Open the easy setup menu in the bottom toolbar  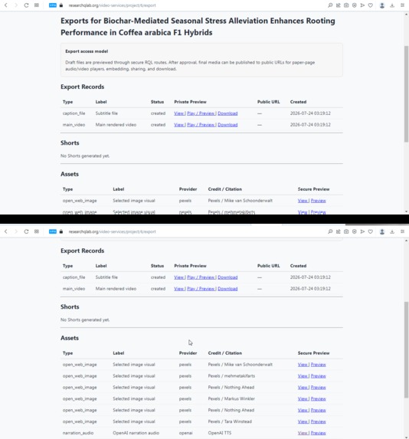pyautogui.click(x=402, y=231)
